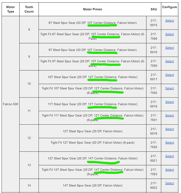The height and width of the screenshot is (193, 181).
Task: Click the Configure column header
Action: (x=169, y=7)
